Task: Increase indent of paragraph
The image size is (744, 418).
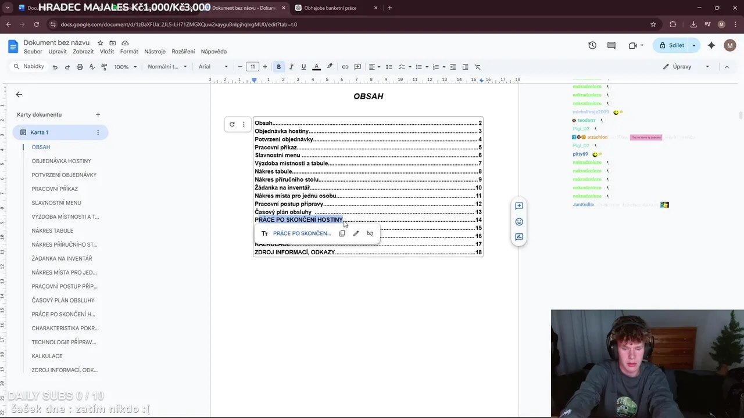Action: click(465, 67)
